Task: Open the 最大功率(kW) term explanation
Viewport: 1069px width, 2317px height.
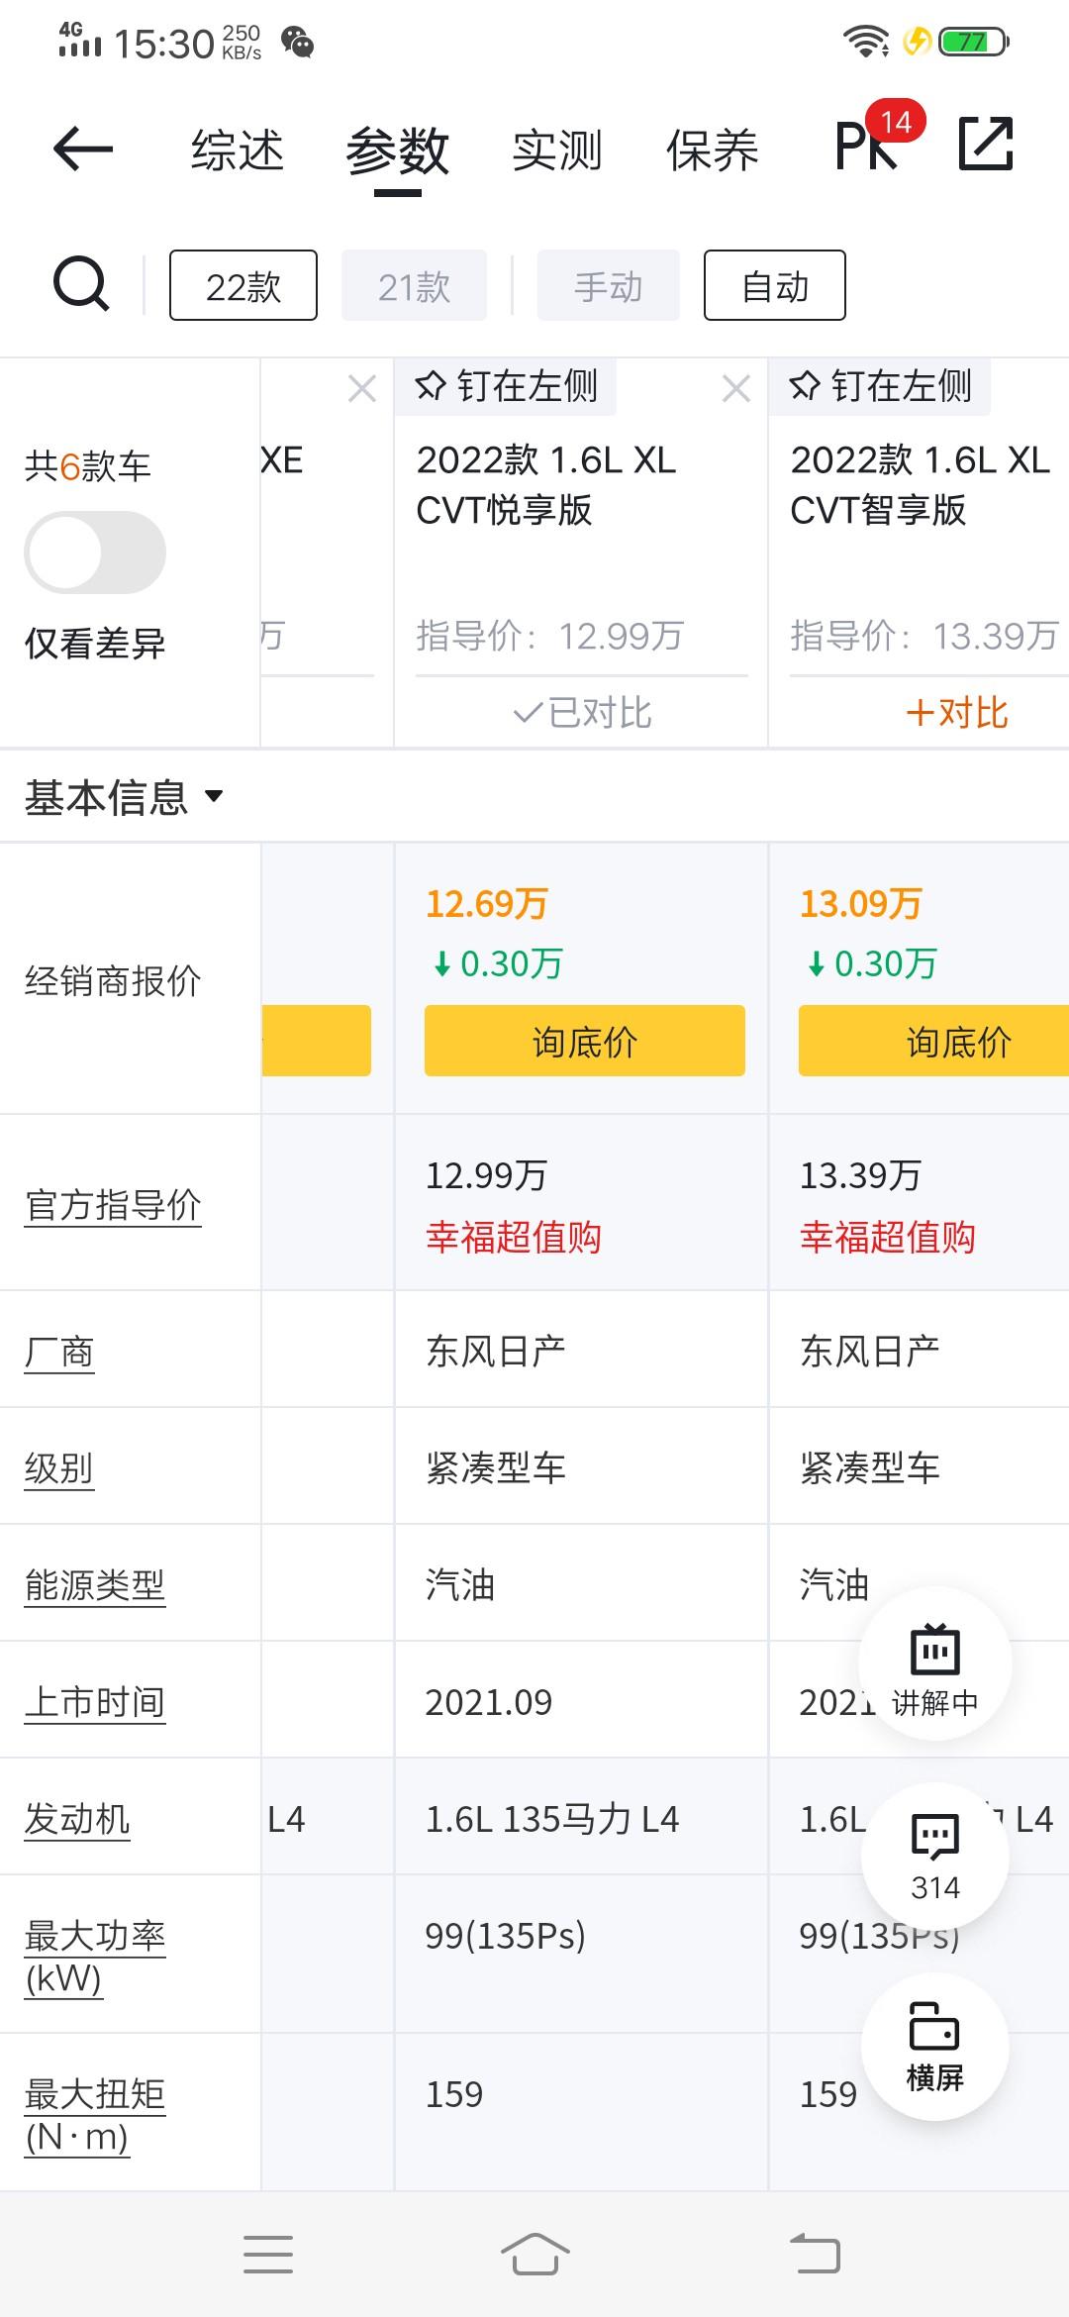Action: [95, 1957]
